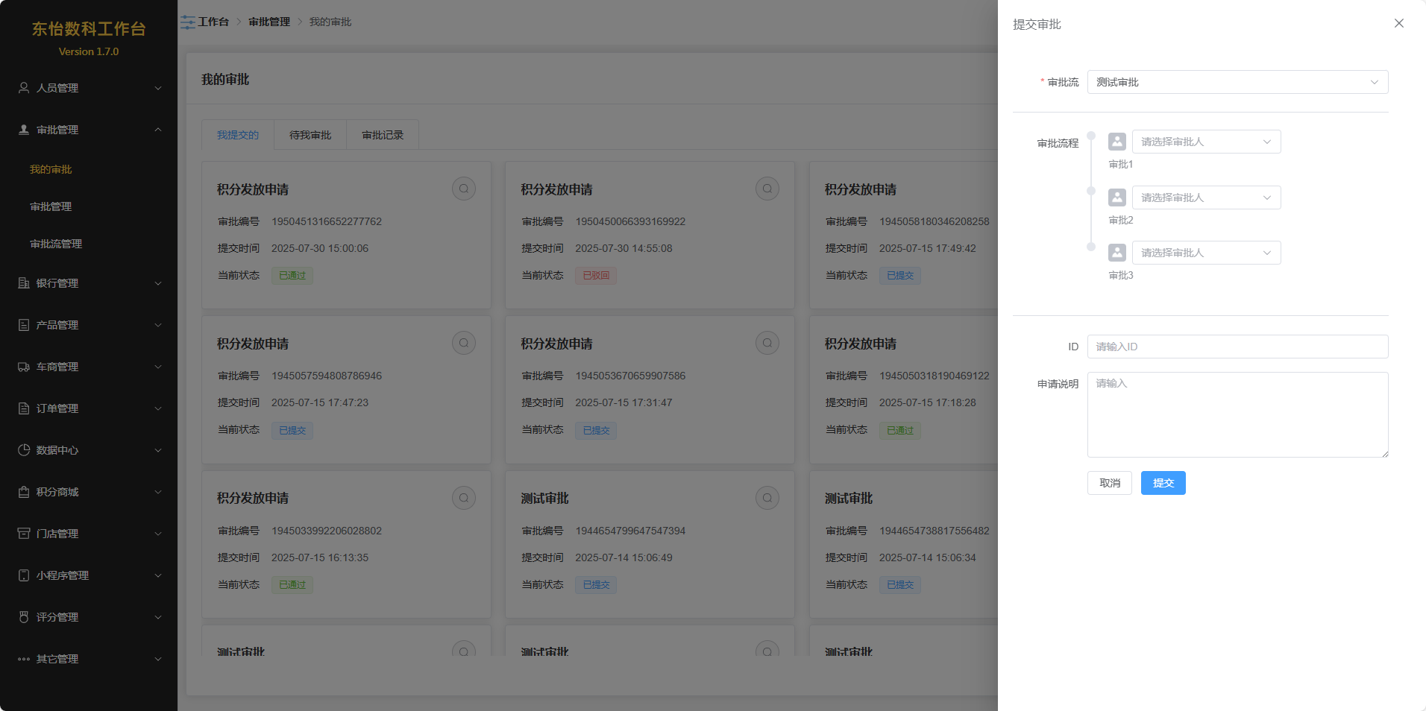This screenshot has width=1426, height=711.
Task: Open the 审批1 approver selector
Action: tap(1205, 142)
